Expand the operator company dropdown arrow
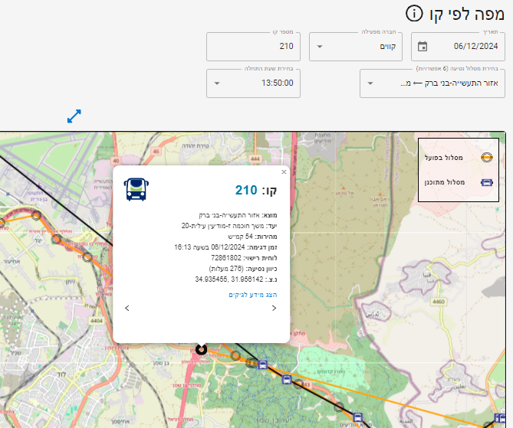 point(320,47)
